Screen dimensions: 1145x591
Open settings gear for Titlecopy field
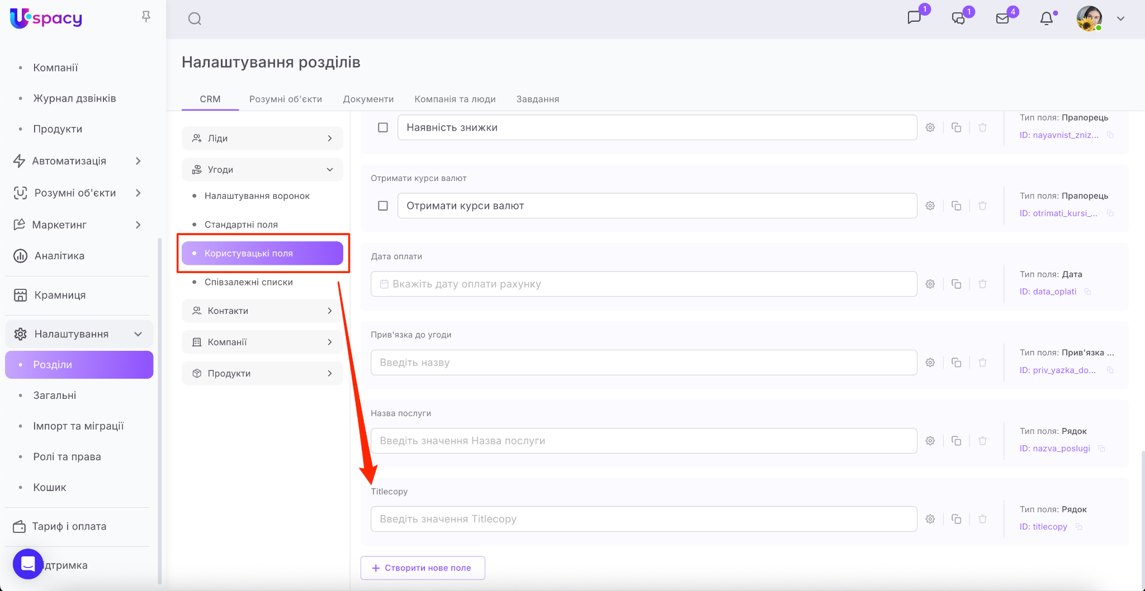[x=930, y=519]
